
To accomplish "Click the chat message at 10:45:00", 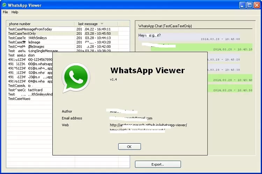I will (x=189, y=37).
